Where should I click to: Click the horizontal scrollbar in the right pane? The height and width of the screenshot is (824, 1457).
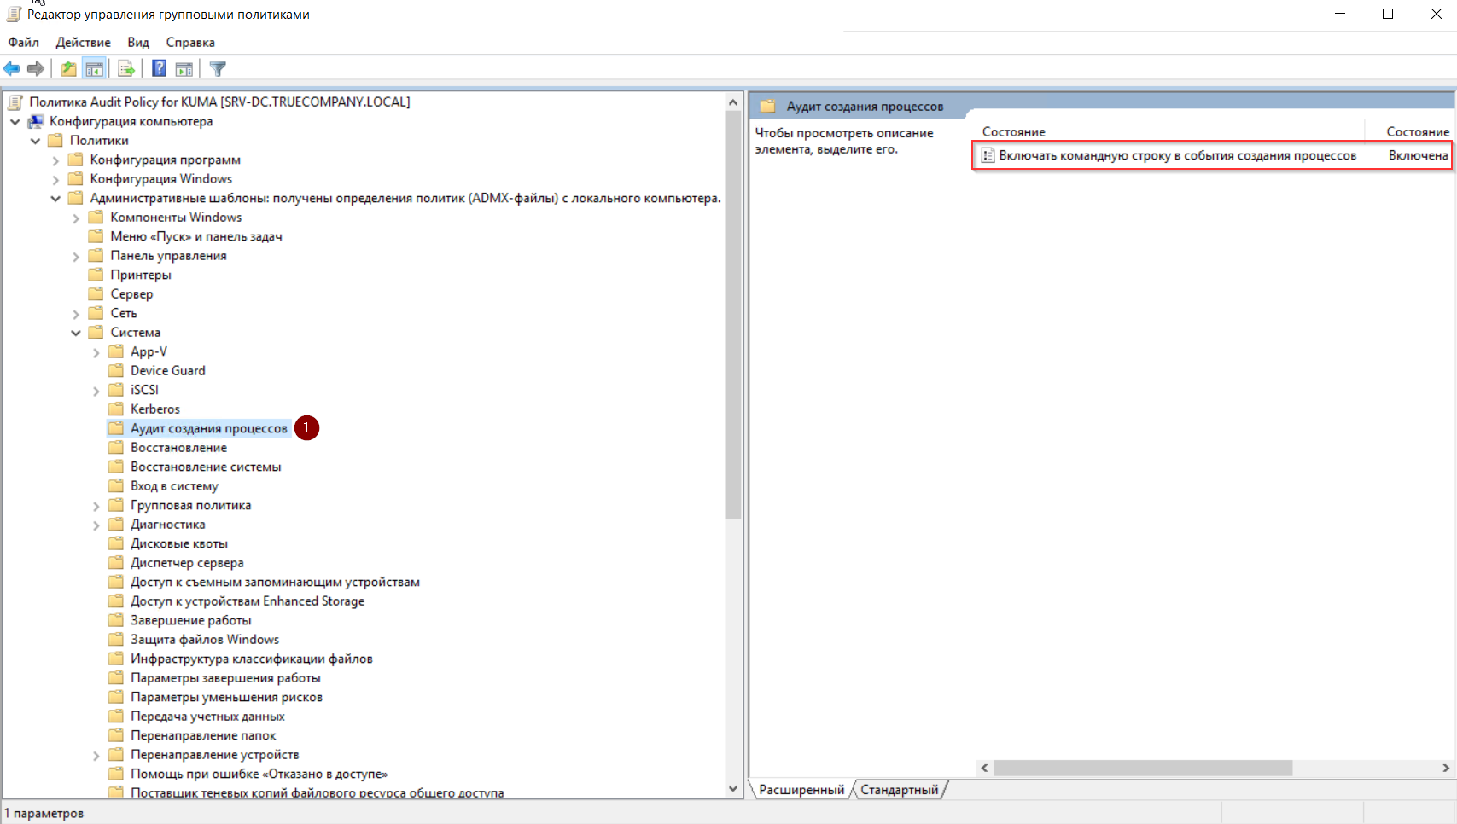(1142, 768)
